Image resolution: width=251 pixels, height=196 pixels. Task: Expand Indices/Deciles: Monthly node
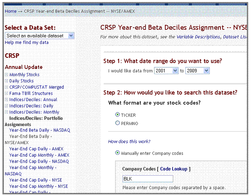click(x=7, y=112)
